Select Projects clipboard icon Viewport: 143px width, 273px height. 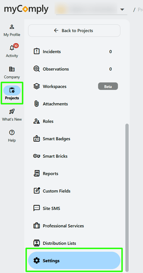[12, 91]
